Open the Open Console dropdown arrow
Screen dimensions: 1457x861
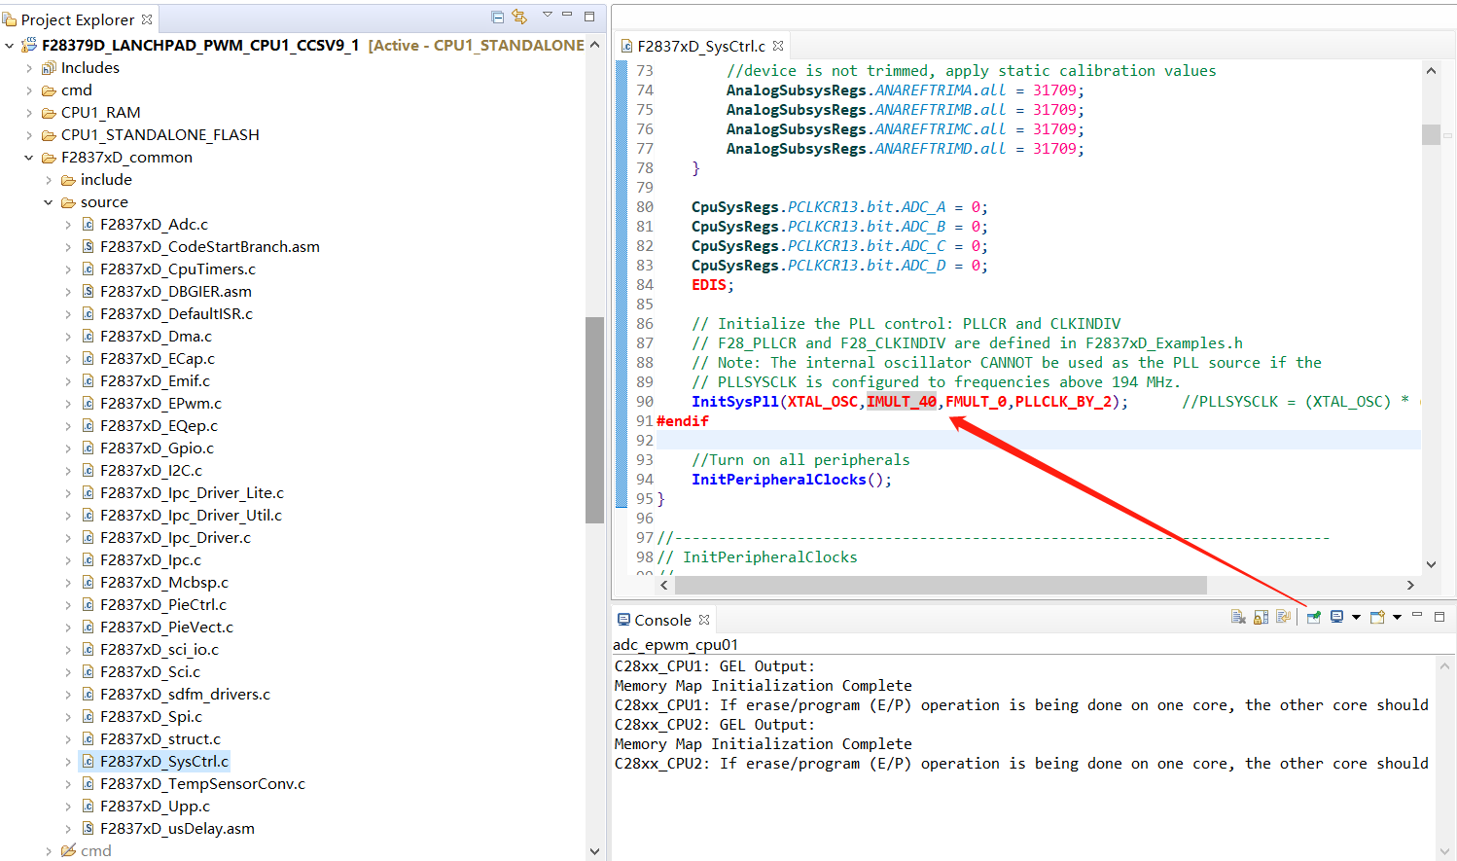pos(1397,617)
